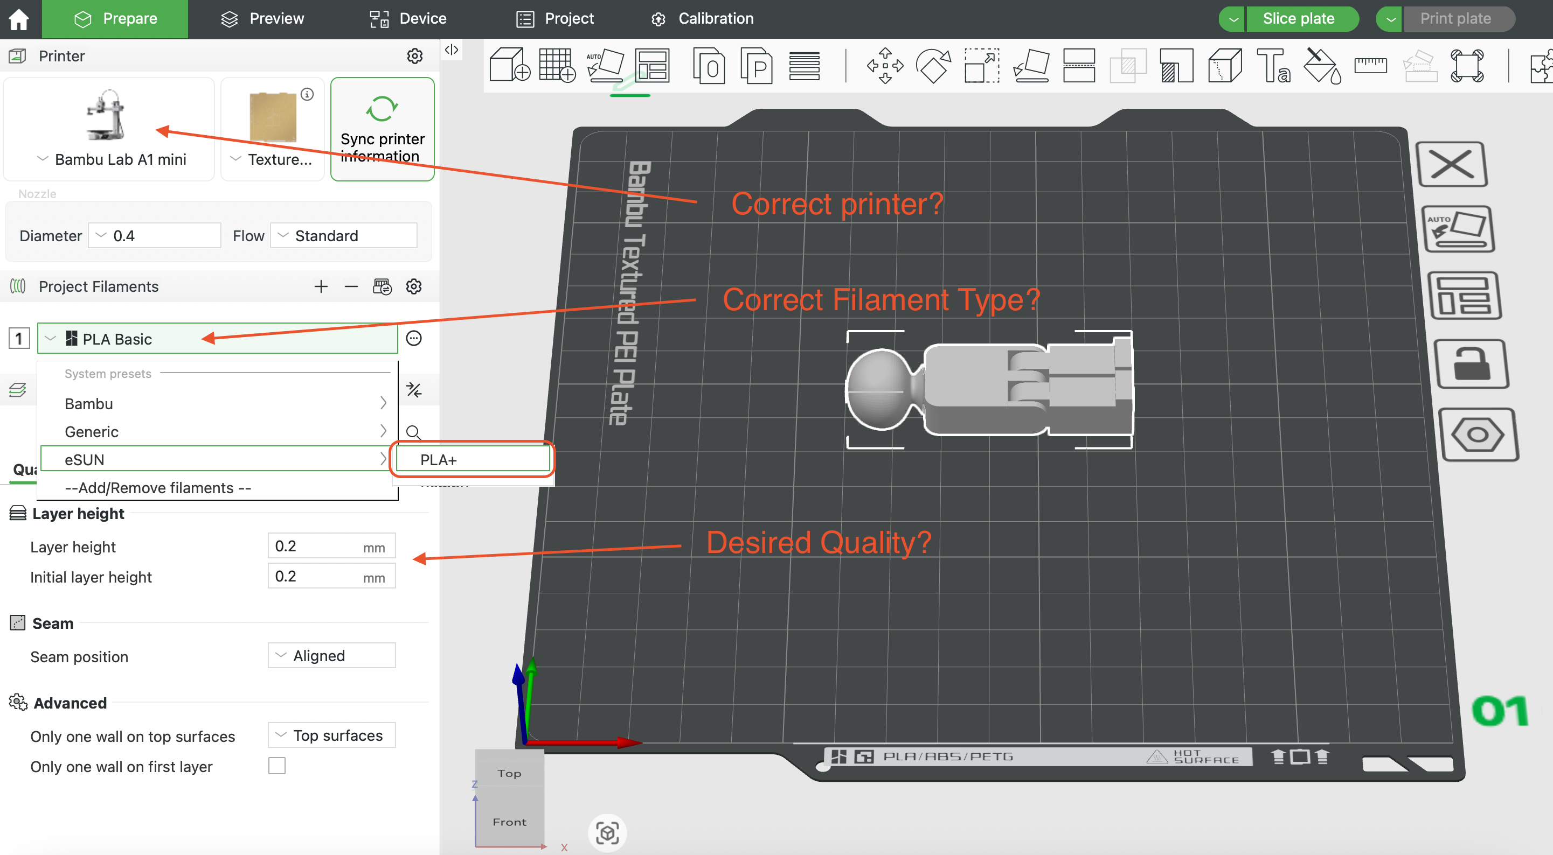
Task: Click the plate lock icon
Action: point(1471,363)
